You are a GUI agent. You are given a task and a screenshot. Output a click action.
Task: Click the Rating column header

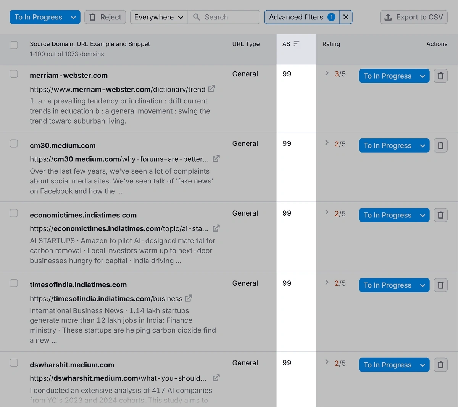pyautogui.click(x=331, y=44)
